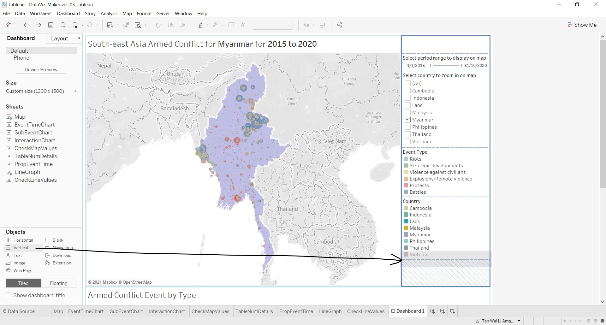Click the Presentation Mode icon

point(322,25)
